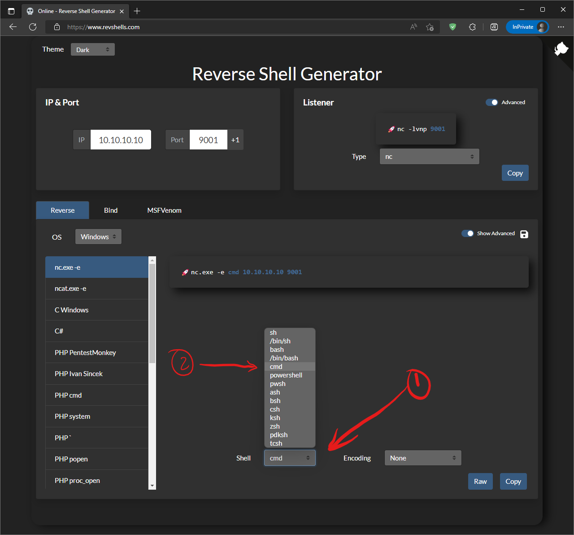
Task: Switch to the MSFVenom tab
Action: point(164,210)
